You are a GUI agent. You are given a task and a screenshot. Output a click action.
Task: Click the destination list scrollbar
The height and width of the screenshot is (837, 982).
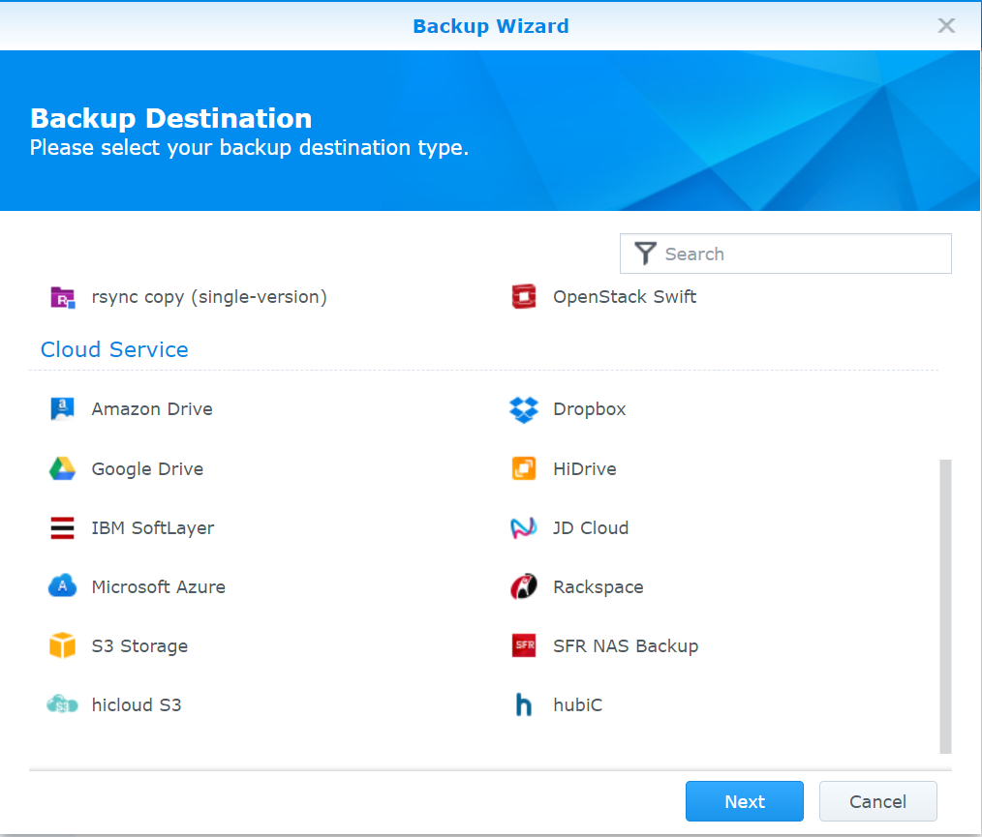[x=945, y=606]
